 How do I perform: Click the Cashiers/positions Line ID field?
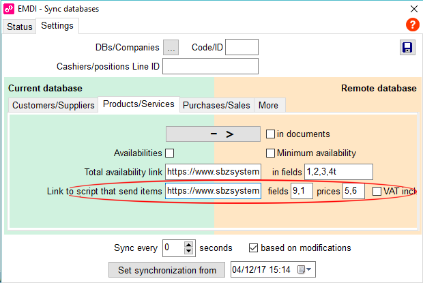tap(210, 66)
